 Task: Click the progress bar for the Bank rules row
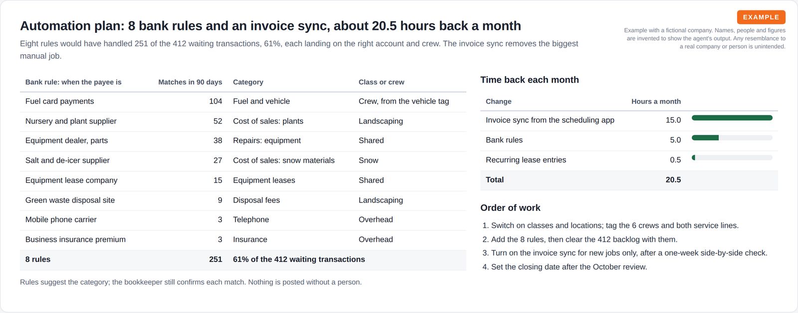click(x=732, y=138)
